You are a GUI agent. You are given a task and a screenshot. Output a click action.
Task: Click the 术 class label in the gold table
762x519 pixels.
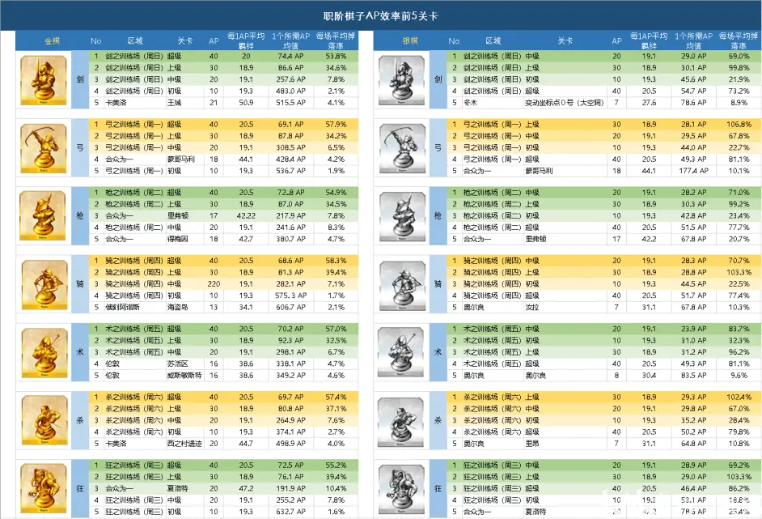click(x=80, y=351)
